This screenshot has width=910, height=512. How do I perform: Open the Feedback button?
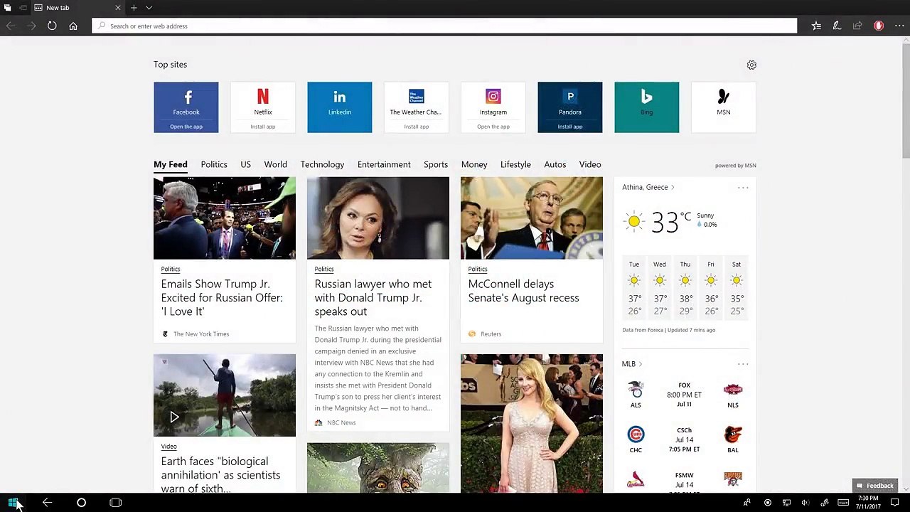click(x=874, y=486)
